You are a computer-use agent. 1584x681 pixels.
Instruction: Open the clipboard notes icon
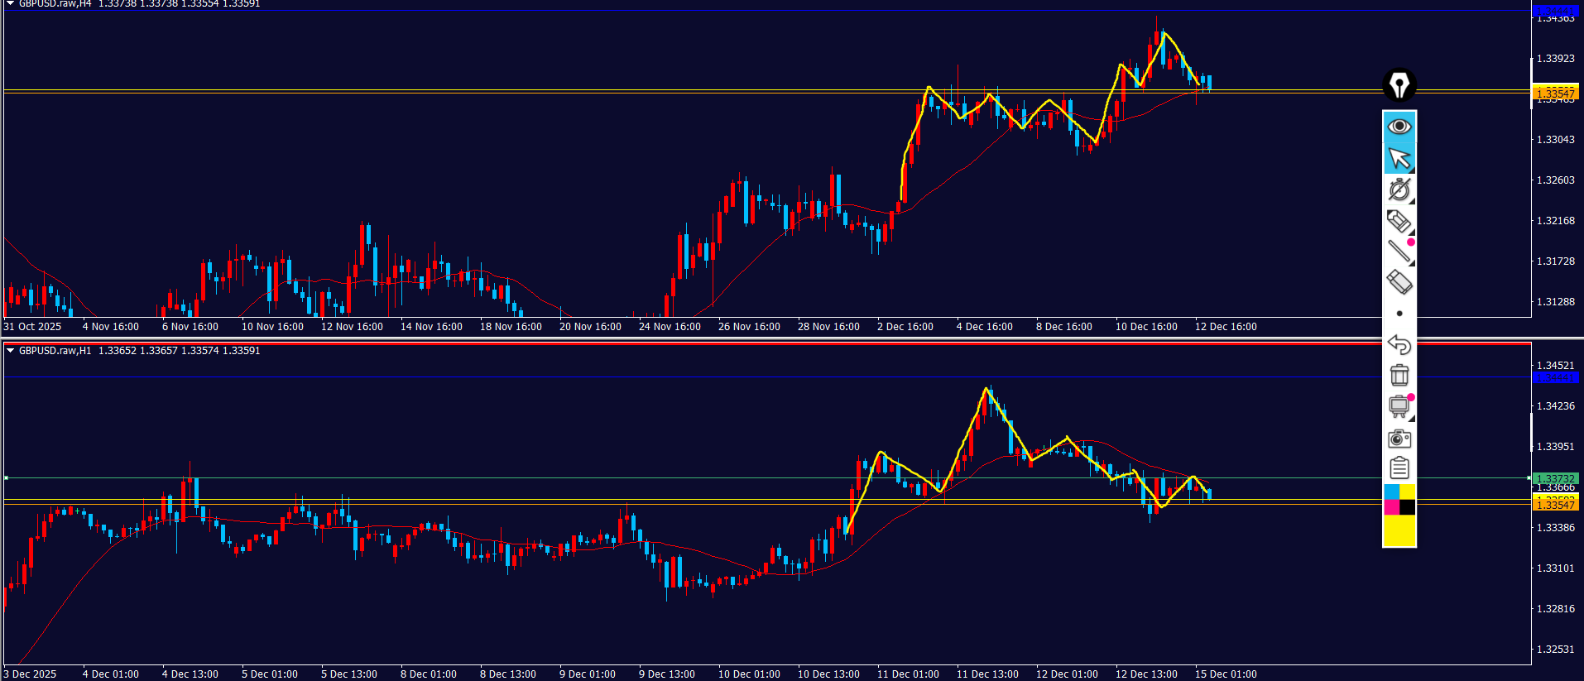[1399, 468]
